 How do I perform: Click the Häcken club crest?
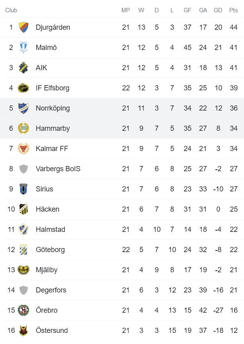(x=24, y=209)
